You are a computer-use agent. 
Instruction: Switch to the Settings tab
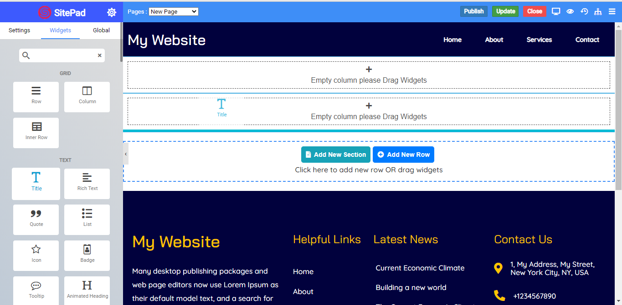click(x=19, y=30)
